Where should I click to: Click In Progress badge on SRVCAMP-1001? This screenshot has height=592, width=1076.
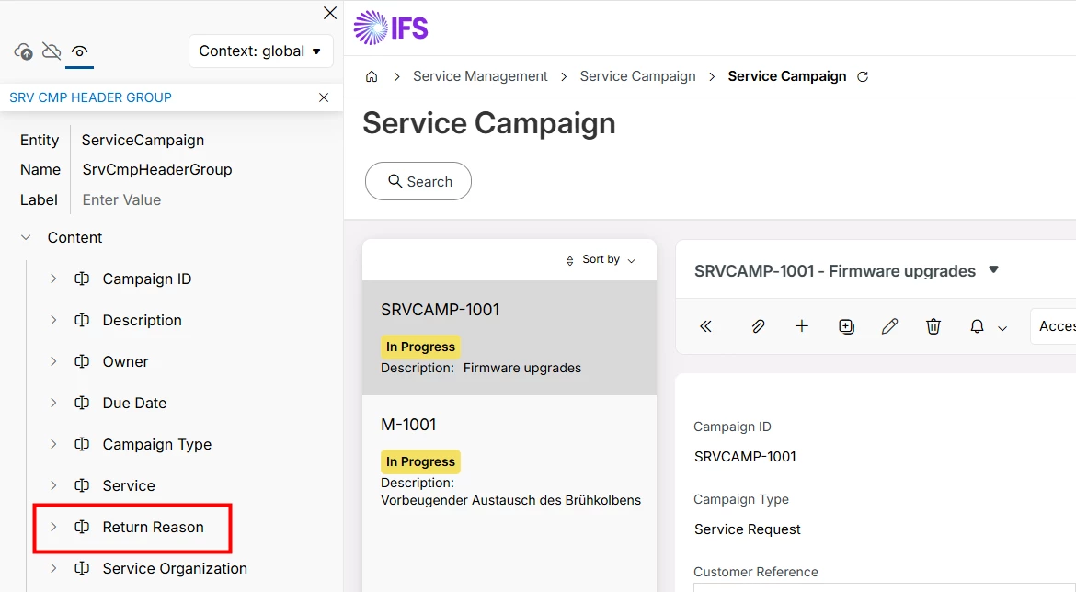click(420, 347)
